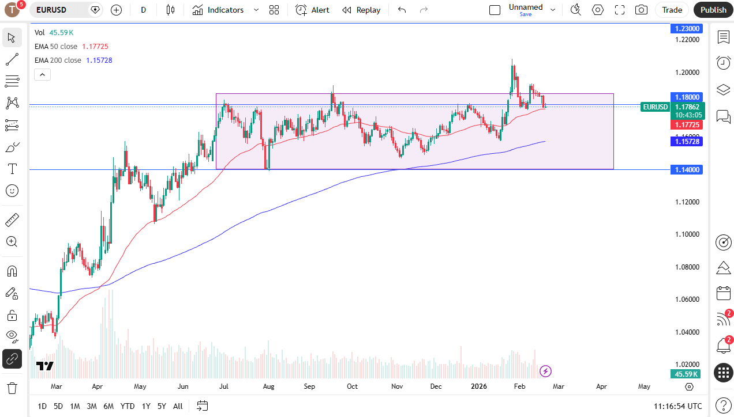
Task: Open the go to date calendar
Action: point(202,406)
